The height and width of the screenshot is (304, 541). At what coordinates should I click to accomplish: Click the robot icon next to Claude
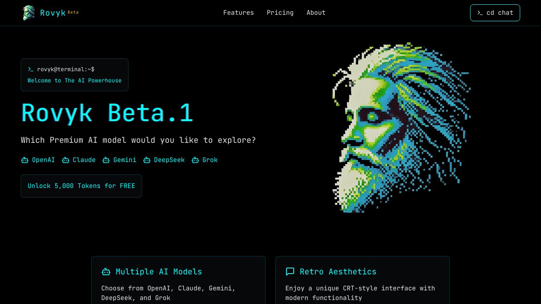point(66,160)
